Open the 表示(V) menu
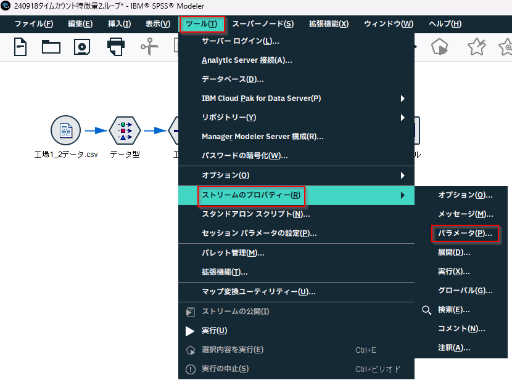 (x=158, y=24)
